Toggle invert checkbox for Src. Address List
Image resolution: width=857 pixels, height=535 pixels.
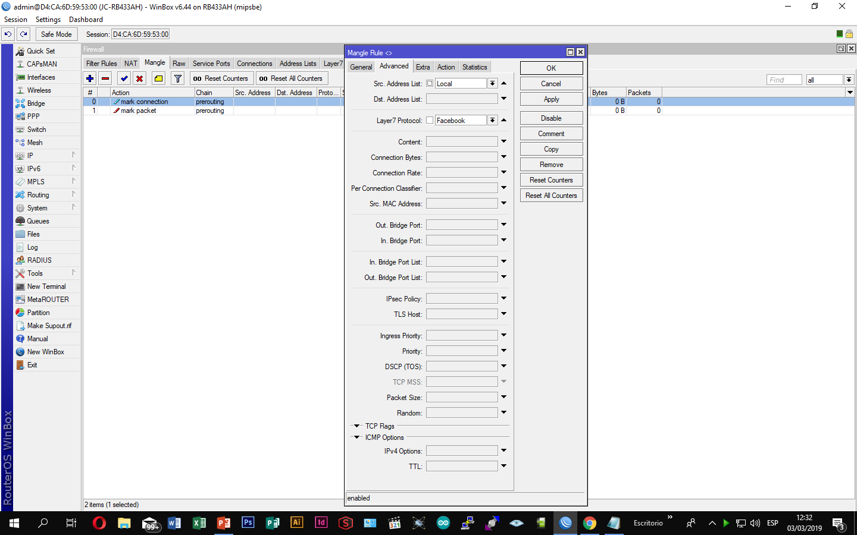pos(430,84)
